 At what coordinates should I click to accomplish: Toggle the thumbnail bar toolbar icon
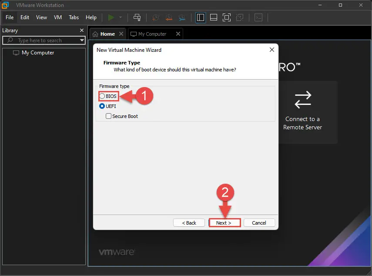tap(214, 17)
